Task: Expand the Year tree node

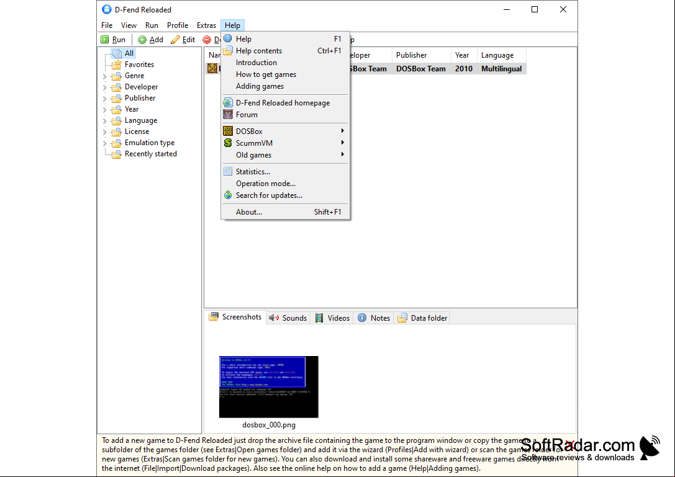Action: pyautogui.click(x=104, y=110)
